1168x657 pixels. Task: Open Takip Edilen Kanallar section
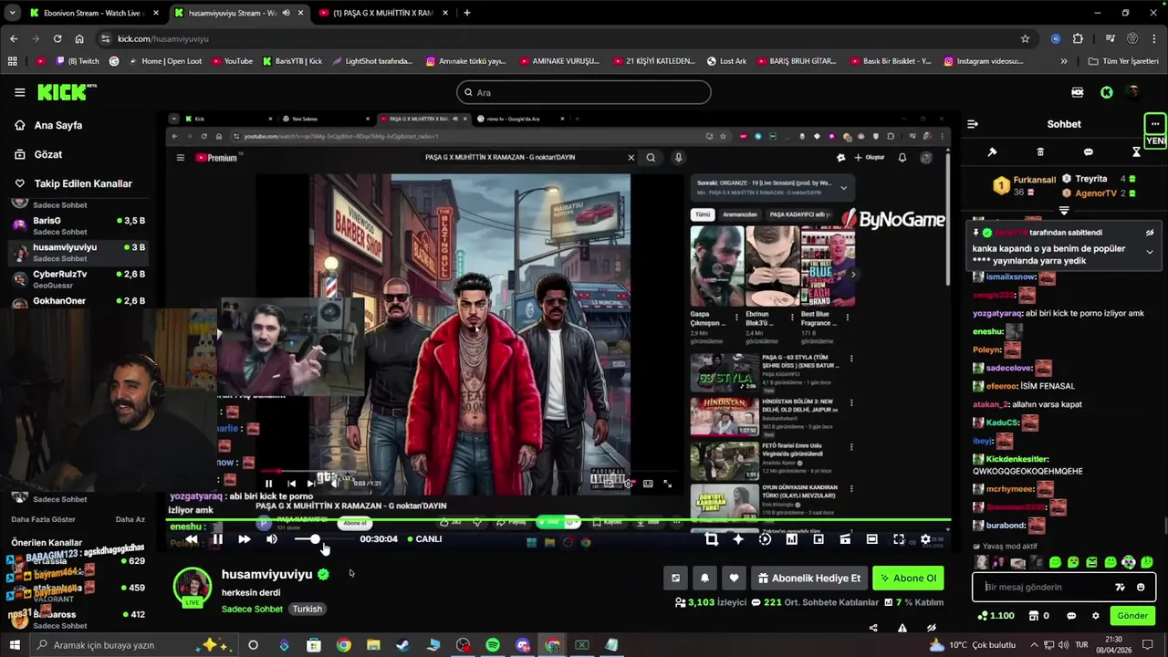tap(83, 183)
